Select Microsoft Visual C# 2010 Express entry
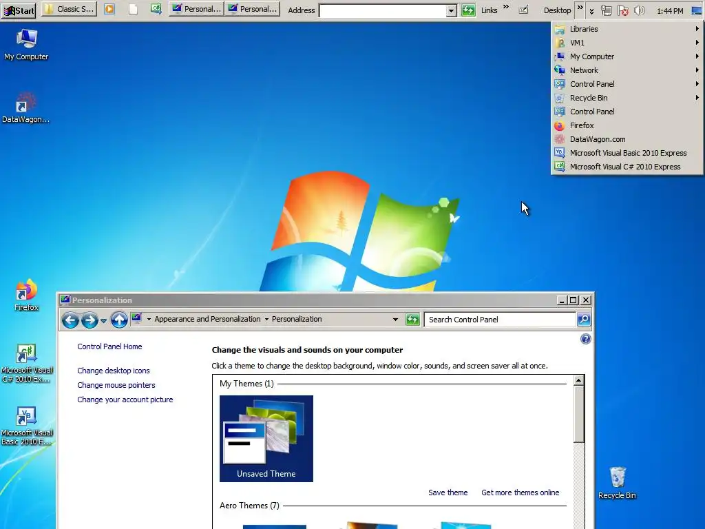This screenshot has width=705, height=529. (627, 167)
